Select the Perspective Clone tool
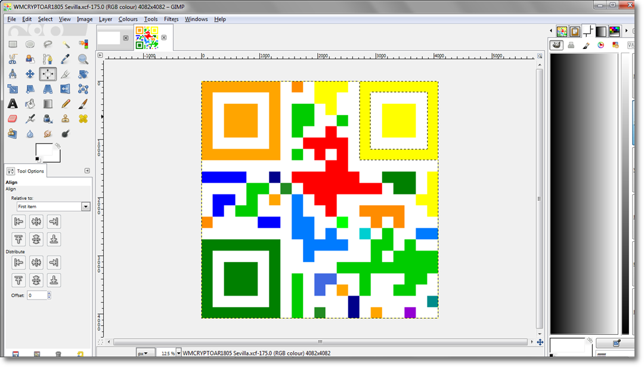Image resolution: width=644 pixels, height=367 pixels. (13, 134)
